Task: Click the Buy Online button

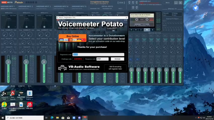Action: click(72, 38)
